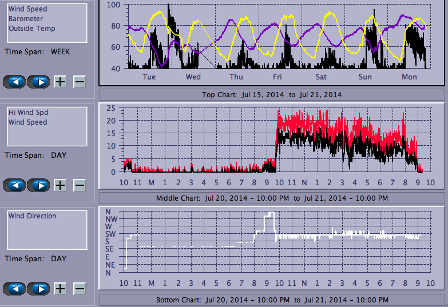This screenshot has height=307, width=448.
Task: Select Wind Direction in bottom chart list
Action: pos(32,216)
